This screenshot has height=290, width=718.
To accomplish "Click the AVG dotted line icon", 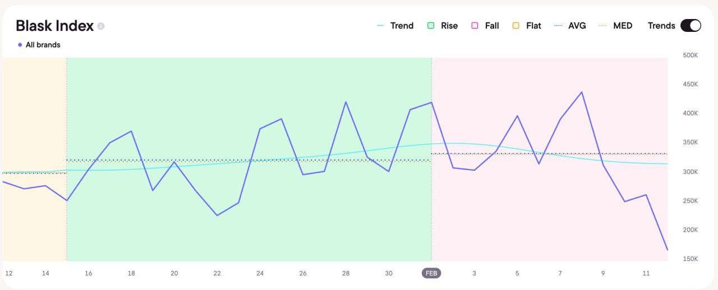I will pos(558,26).
